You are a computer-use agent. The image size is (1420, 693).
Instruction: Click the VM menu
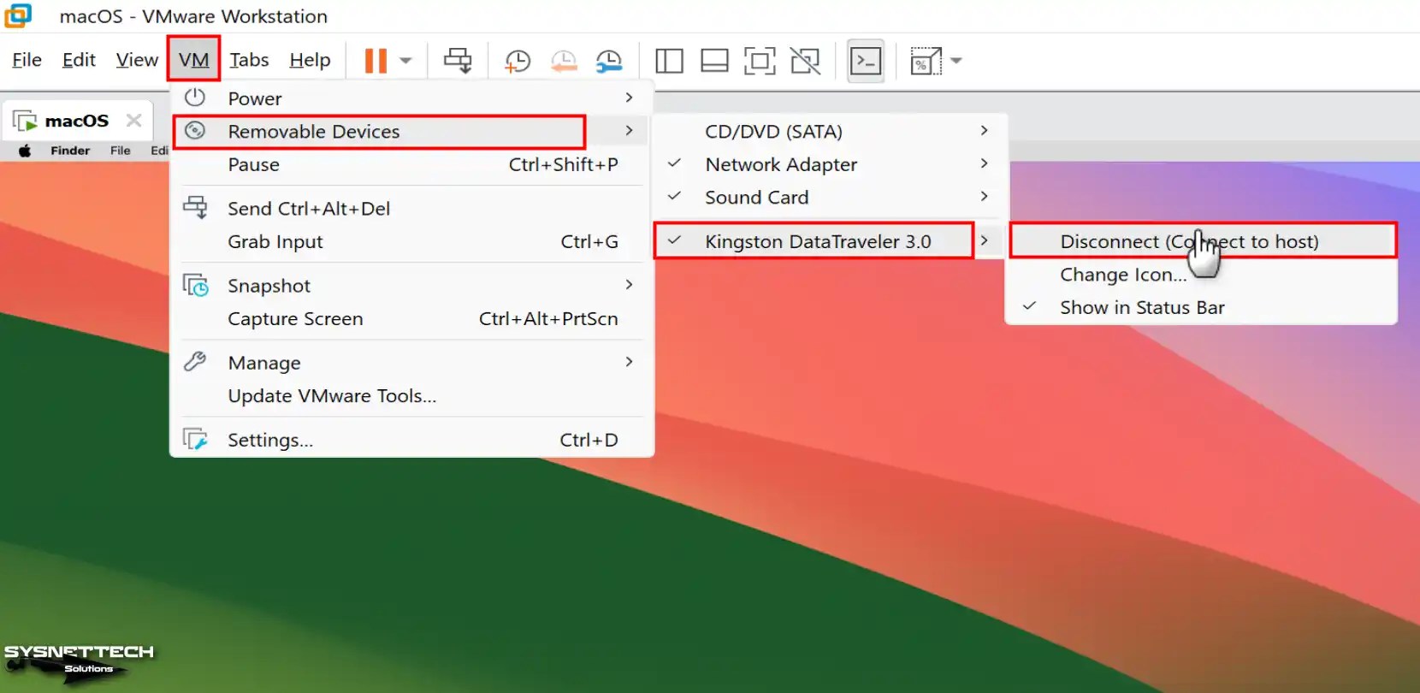tap(194, 60)
